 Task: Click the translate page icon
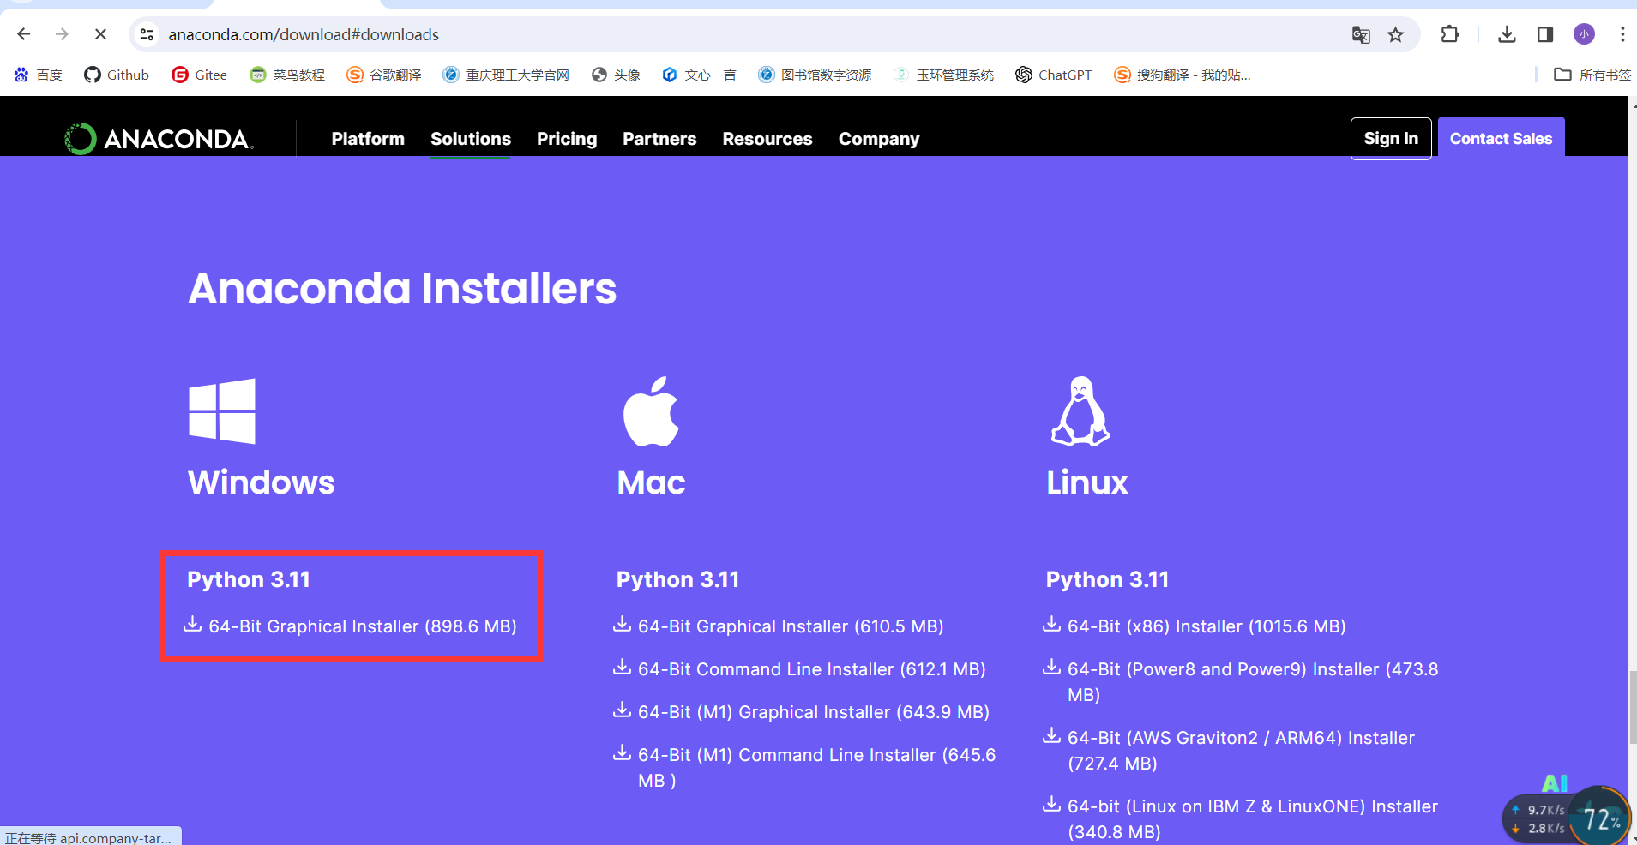click(1361, 34)
